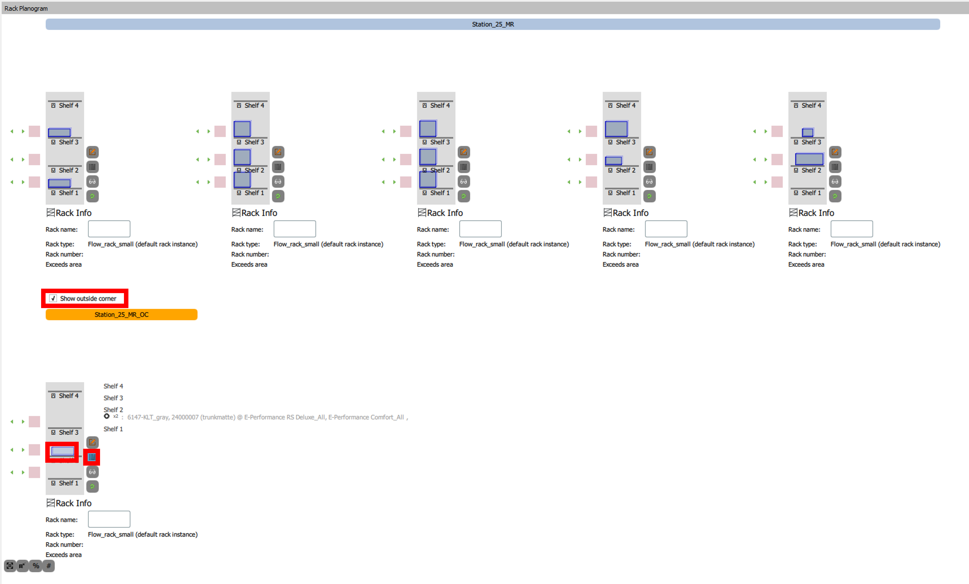Click the percent icon in bottom toolbar

pos(36,566)
